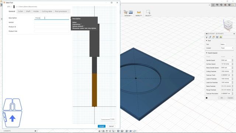236x133 pixels.
Task: Click the Product link input field
Action: click(x=52, y=31)
